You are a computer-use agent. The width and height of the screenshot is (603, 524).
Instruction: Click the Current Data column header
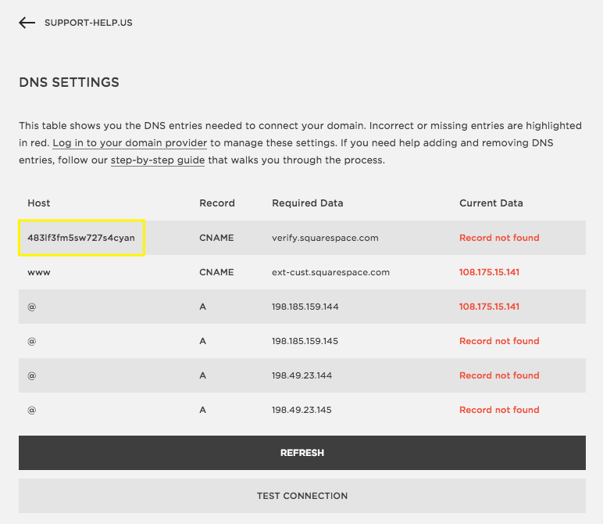tap(491, 203)
